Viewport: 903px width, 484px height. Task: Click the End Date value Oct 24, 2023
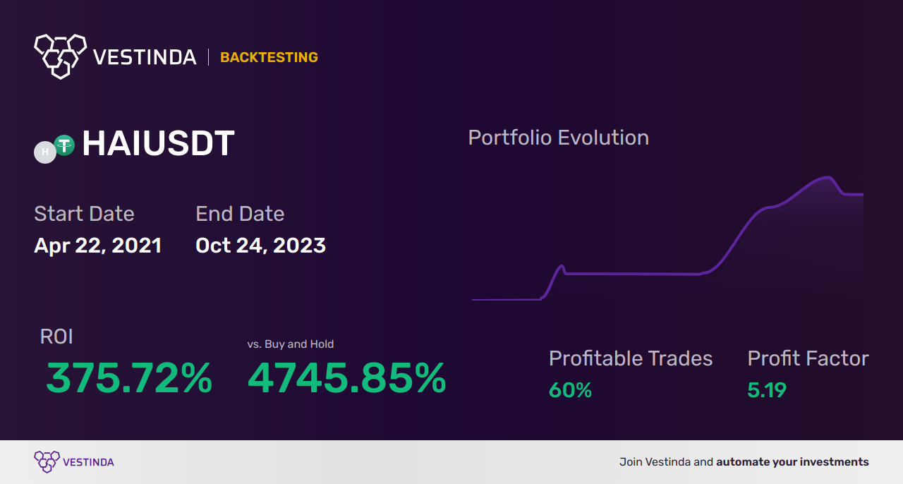pyautogui.click(x=260, y=246)
